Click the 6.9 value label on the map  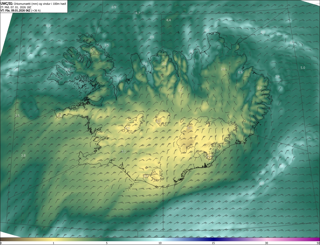click(x=114, y=7)
